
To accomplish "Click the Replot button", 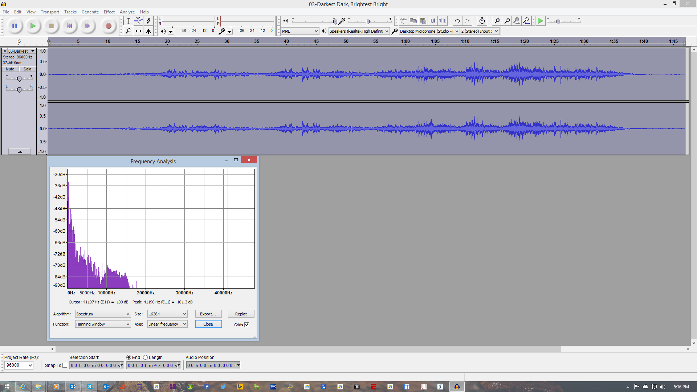I will [x=241, y=314].
